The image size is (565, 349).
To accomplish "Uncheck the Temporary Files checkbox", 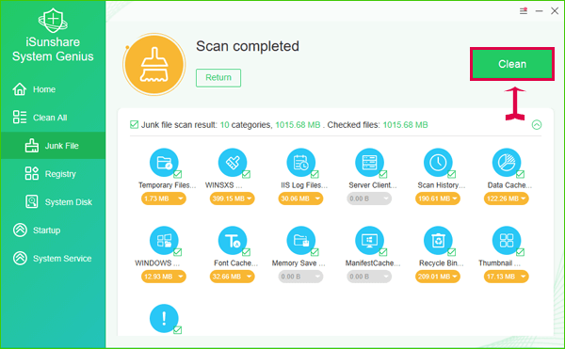I will (x=178, y=175).
